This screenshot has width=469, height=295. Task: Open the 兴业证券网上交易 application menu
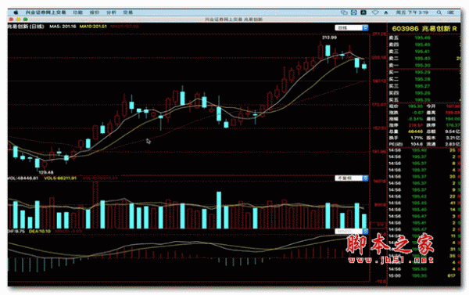[45, 13]
